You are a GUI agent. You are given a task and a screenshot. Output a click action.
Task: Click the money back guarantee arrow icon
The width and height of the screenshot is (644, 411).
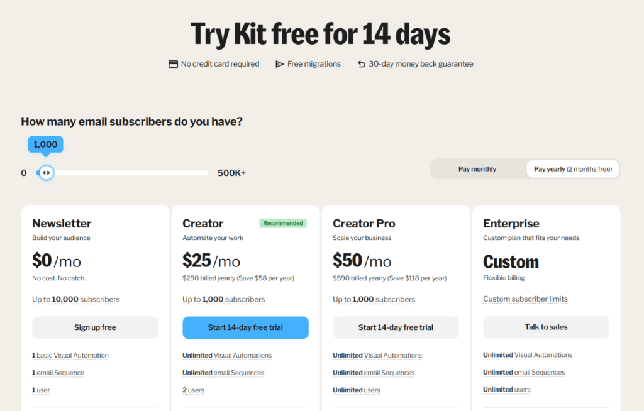click(x=362, y=64)
